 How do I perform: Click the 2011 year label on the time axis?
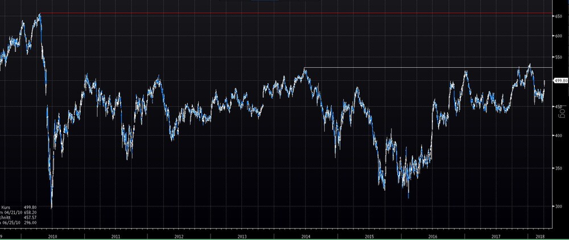[116, 237]
